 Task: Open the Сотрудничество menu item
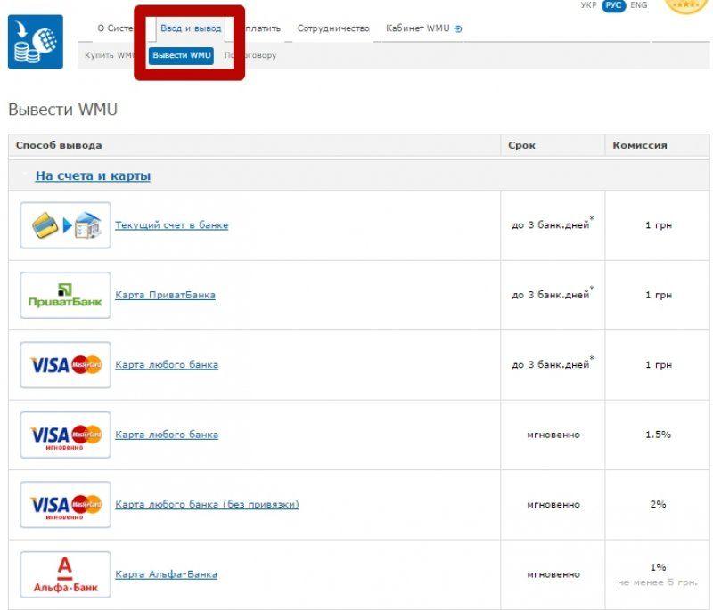(333, 28)
